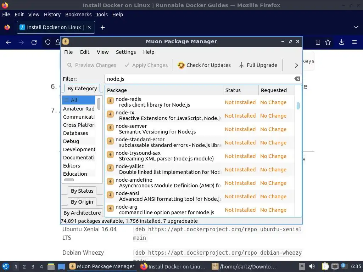Image resolution: width=363 pixels, height=272 pixels.
Task: Select the node-semver package row
Action: click(200, 129)
